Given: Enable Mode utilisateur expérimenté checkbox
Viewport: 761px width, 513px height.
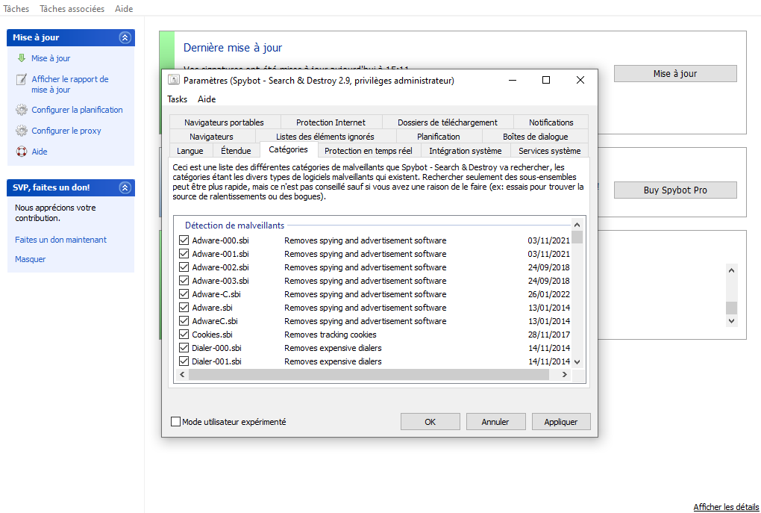Looking at the screenshot, I should (x=175, y=422).
